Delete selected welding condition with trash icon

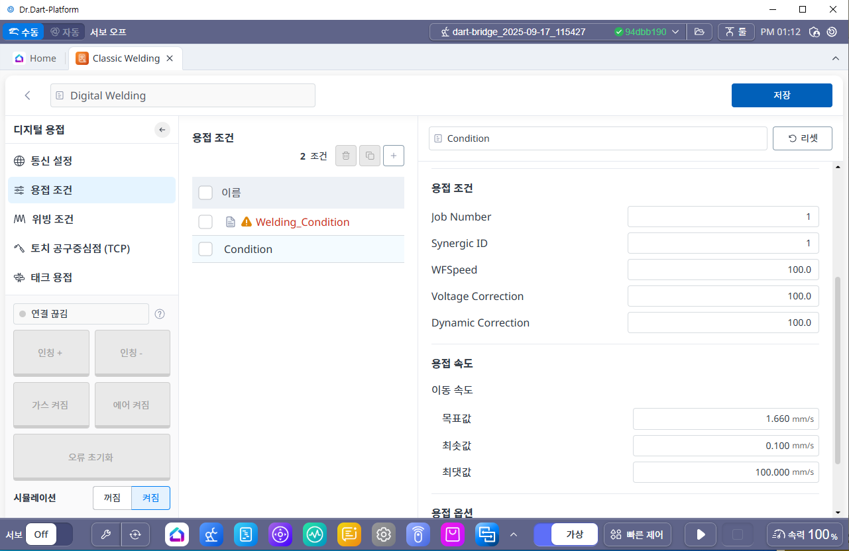click(x=346, y=156)
